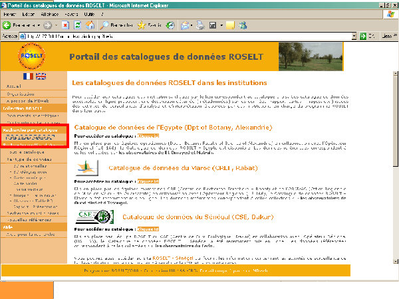The width and height of the screenshot is (399, 299).
Task: Click the page scrollbar down arrow
Action: (396, 261)
